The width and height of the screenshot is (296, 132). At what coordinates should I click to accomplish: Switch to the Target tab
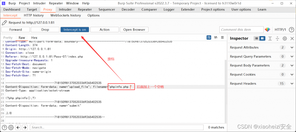(32, 10)
